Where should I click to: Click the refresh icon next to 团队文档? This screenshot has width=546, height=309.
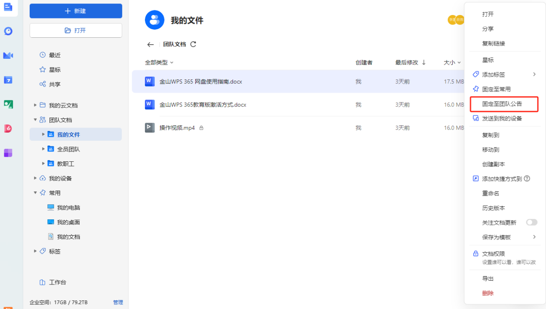click(193, 44)
